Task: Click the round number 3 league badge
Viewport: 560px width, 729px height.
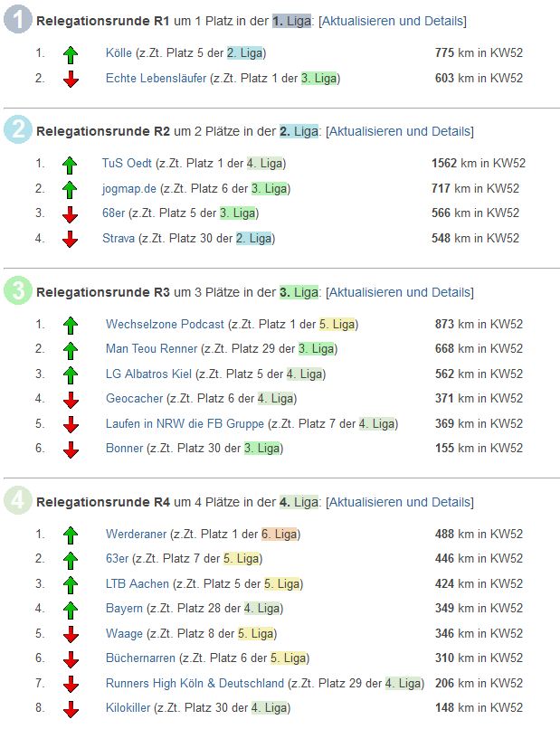Action: (17, 291)
